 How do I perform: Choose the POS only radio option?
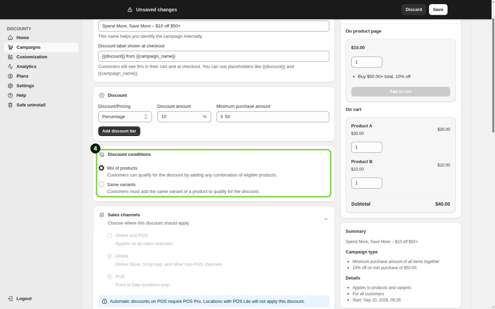point(110,277)
